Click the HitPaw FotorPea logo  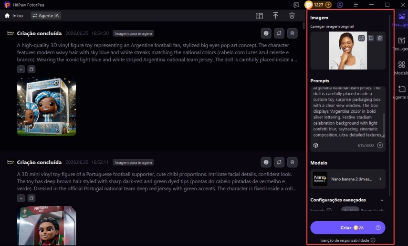coord(7,5)
